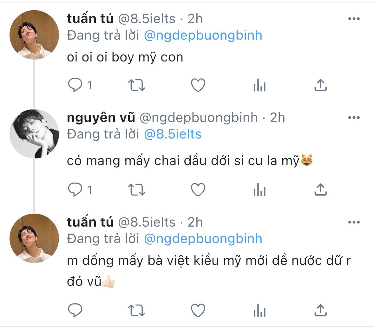
Task: Retweet nguyên vũ's tweet
Action: click(x=136, y=190)
